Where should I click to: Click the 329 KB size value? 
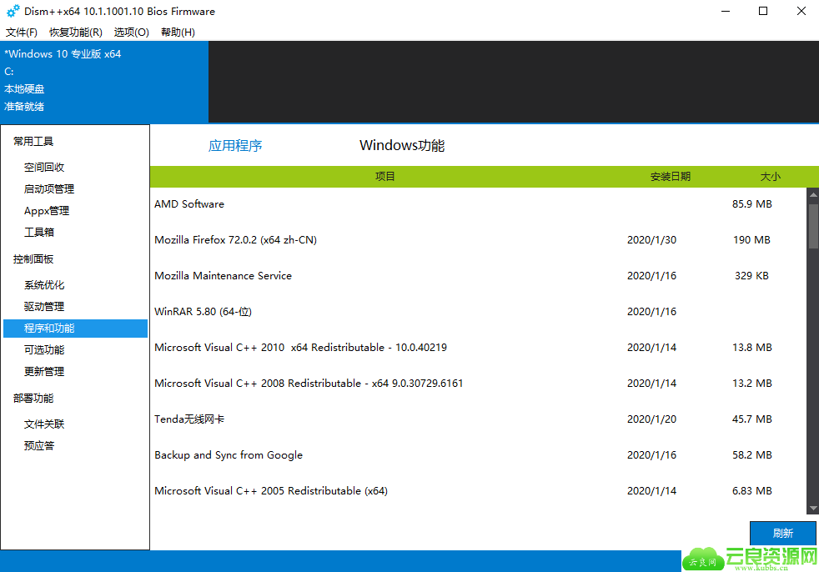pos(751,276)
